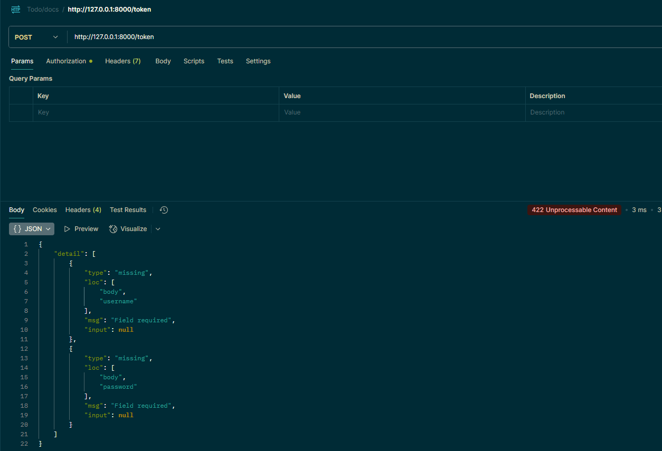Click the HTTP request type icon
Image resolution: width=662 pixels, height=451 pixels.
point(16,9)
